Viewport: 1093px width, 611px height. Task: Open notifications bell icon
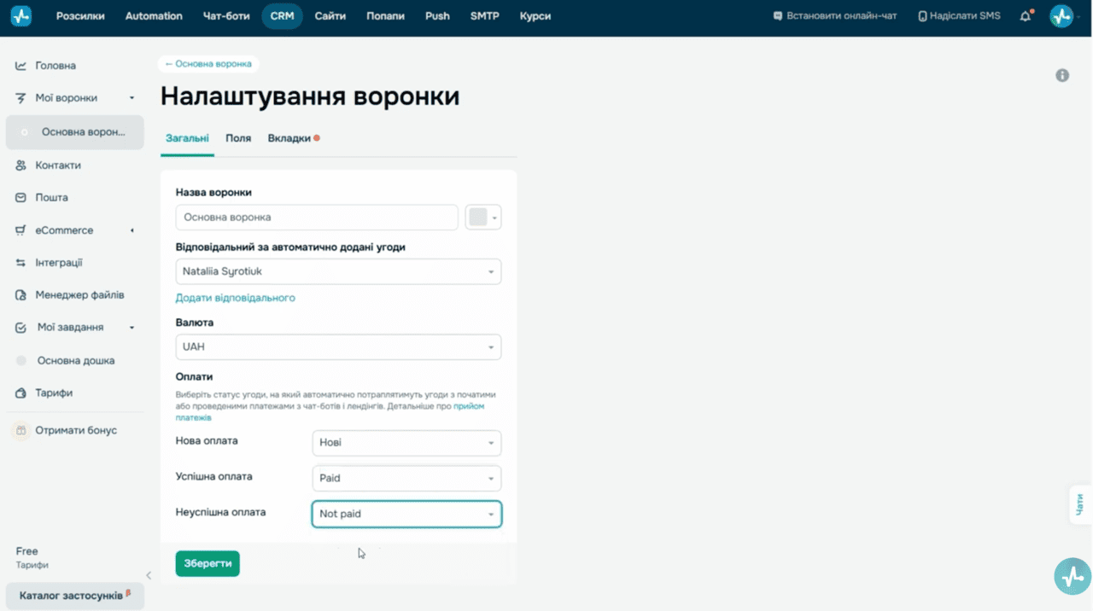tap(1026, 16)
